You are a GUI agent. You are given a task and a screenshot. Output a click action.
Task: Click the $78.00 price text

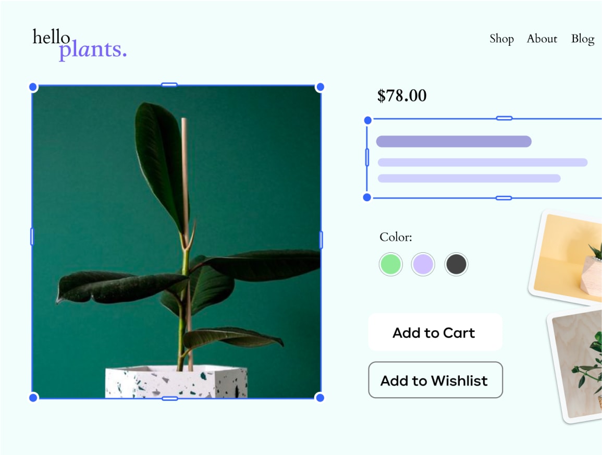tap(402, 96)
